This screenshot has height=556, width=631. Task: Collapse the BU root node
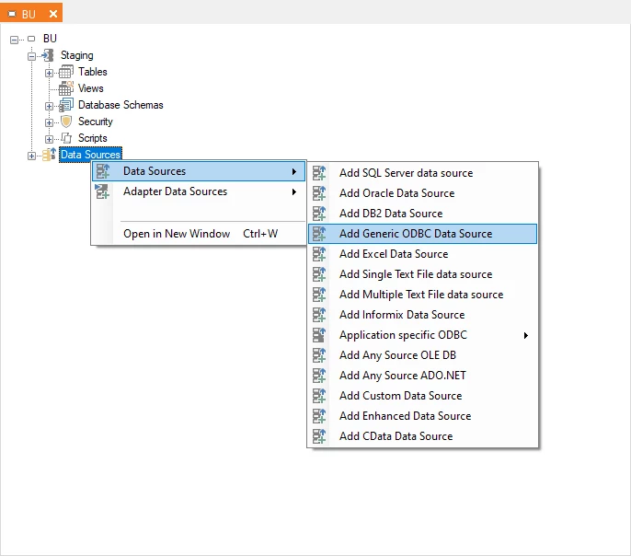click(x=14, y=40)
